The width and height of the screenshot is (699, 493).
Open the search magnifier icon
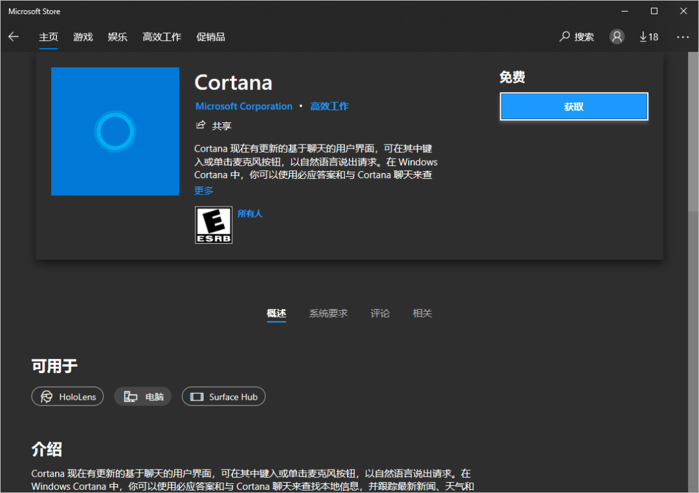[565, 37]
